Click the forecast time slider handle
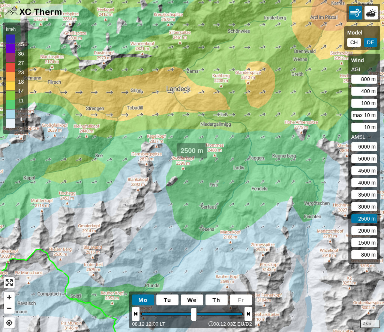This screenshot has height=332, width=384. pos(194,314)
